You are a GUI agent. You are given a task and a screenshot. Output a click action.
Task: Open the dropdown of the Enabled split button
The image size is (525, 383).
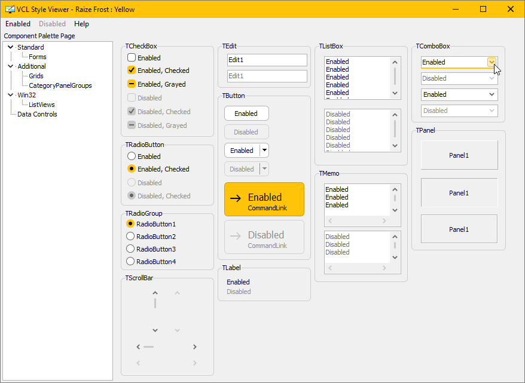(x=264, y=150)
